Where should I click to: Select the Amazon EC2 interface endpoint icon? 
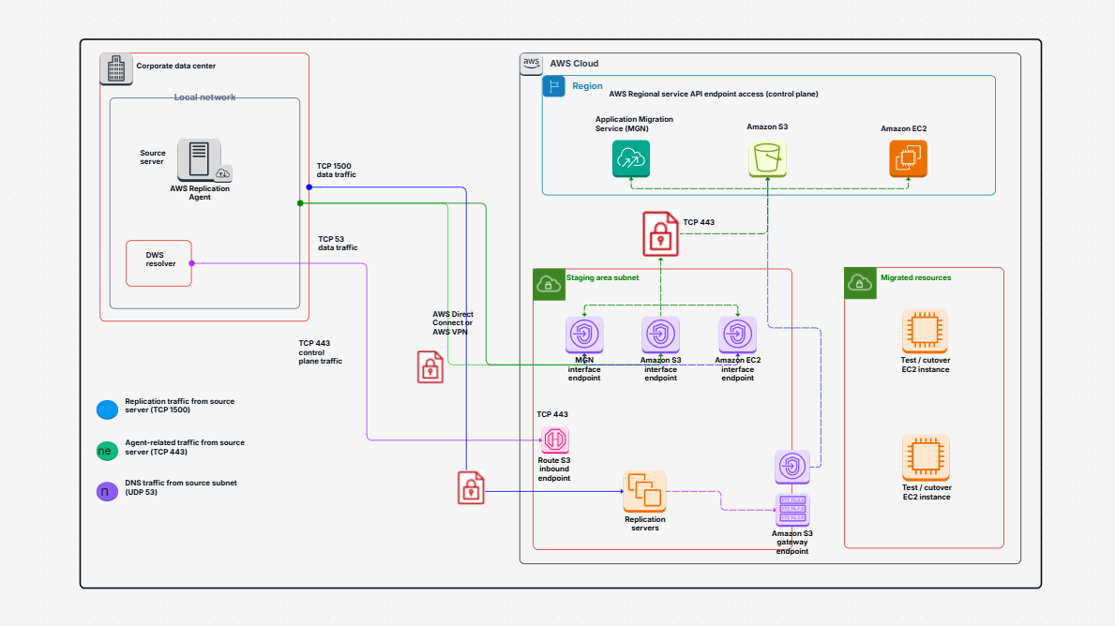(x=737, y=334)
